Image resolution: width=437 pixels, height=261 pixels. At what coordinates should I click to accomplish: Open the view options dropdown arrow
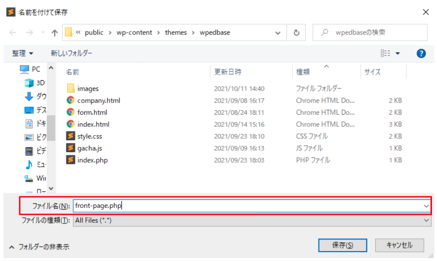click(398, 54)
